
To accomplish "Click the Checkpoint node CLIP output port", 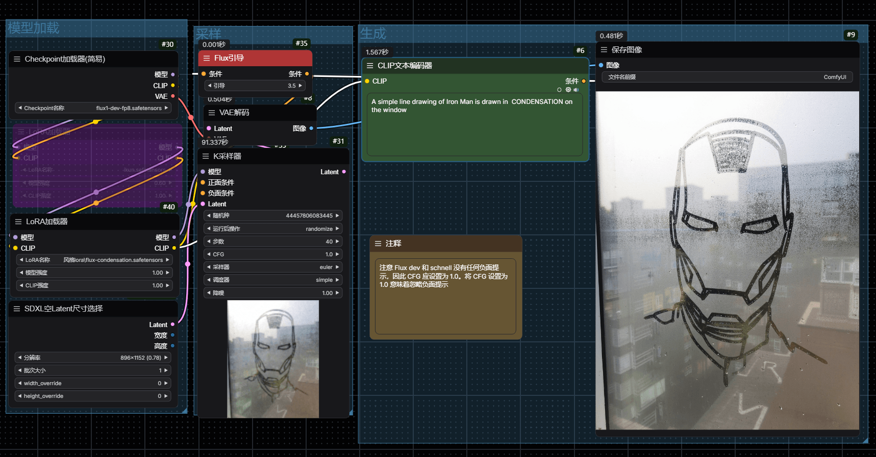I will [x=173, y=85].
